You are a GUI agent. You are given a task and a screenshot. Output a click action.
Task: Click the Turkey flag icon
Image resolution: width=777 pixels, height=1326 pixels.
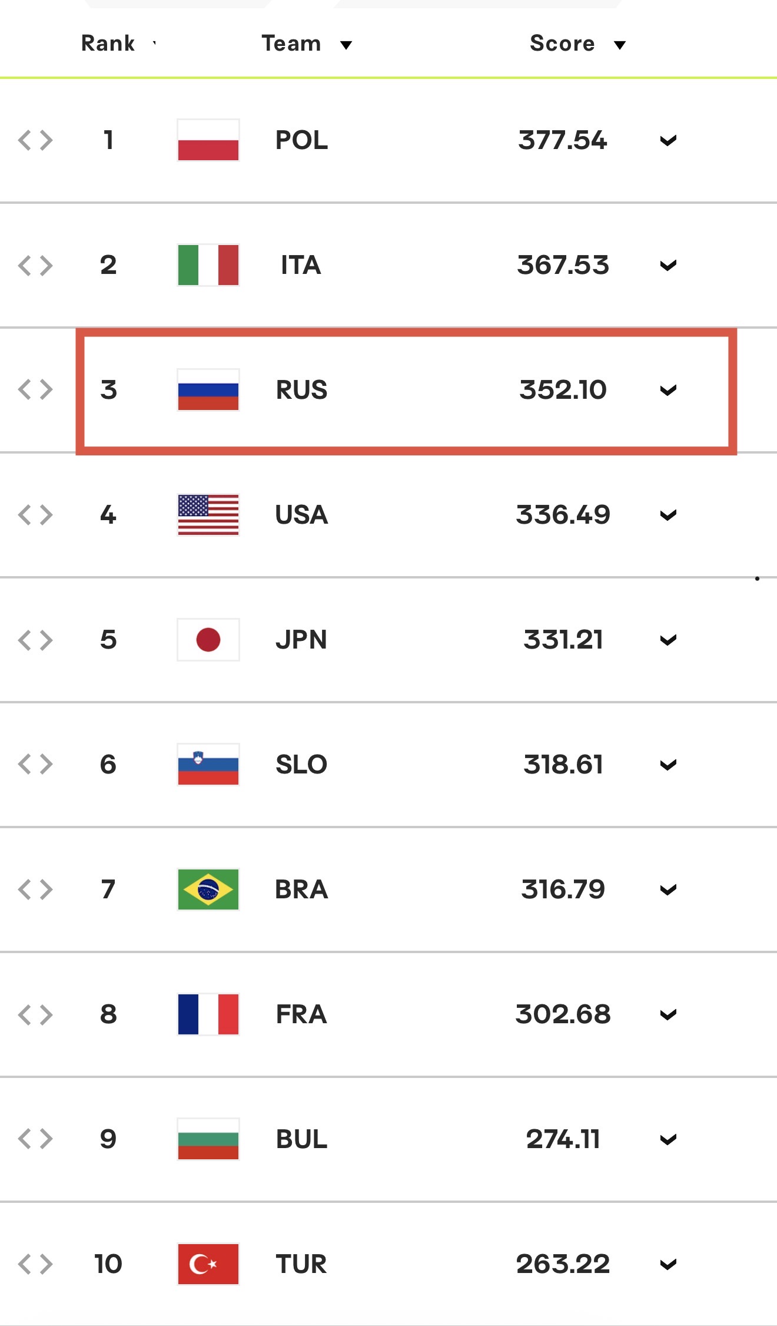pos(208,1264)
